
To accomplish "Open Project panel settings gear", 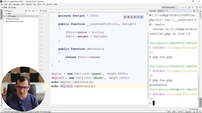I will 33,11.
